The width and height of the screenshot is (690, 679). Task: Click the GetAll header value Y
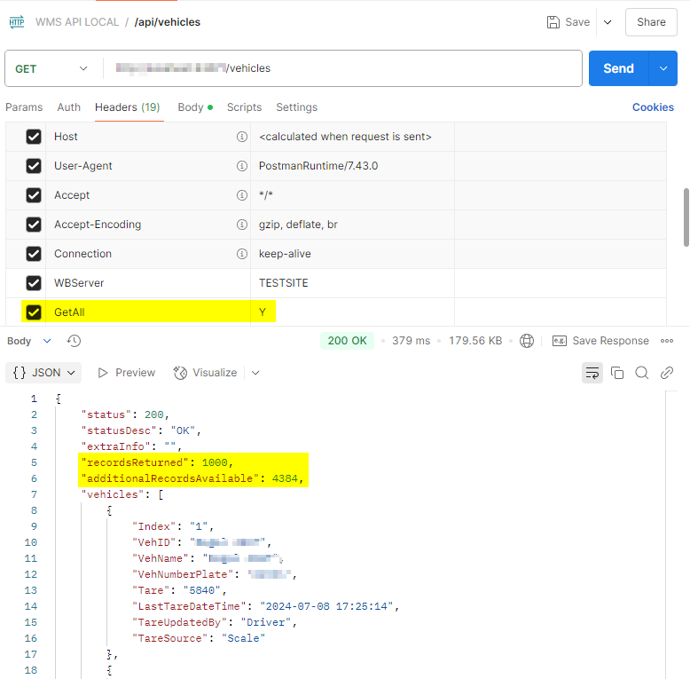pyautogui.click(x=263, y=312)
